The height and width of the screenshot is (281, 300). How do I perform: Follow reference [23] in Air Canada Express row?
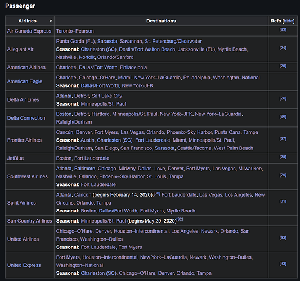tap(283, 29)
